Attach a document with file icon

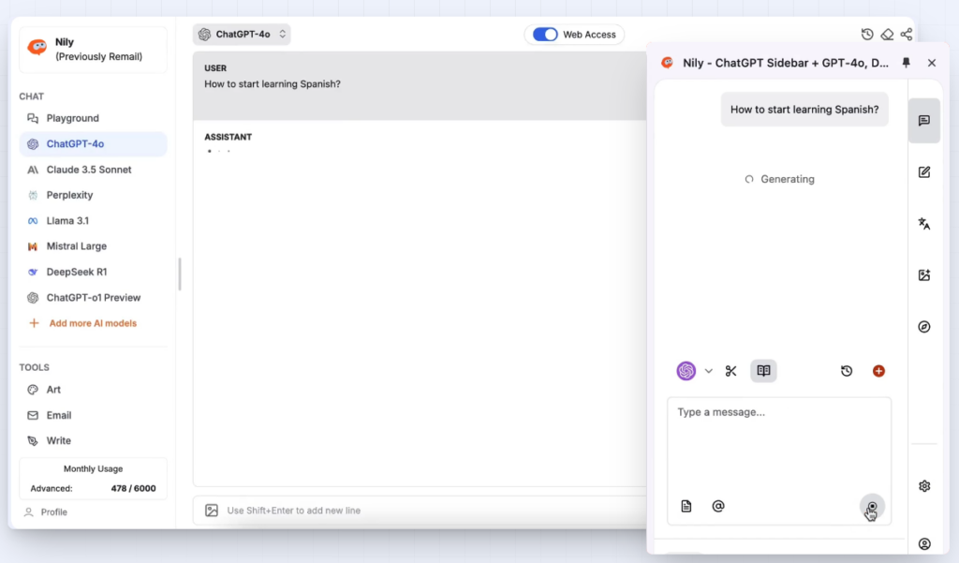click(x=686, y=506)
